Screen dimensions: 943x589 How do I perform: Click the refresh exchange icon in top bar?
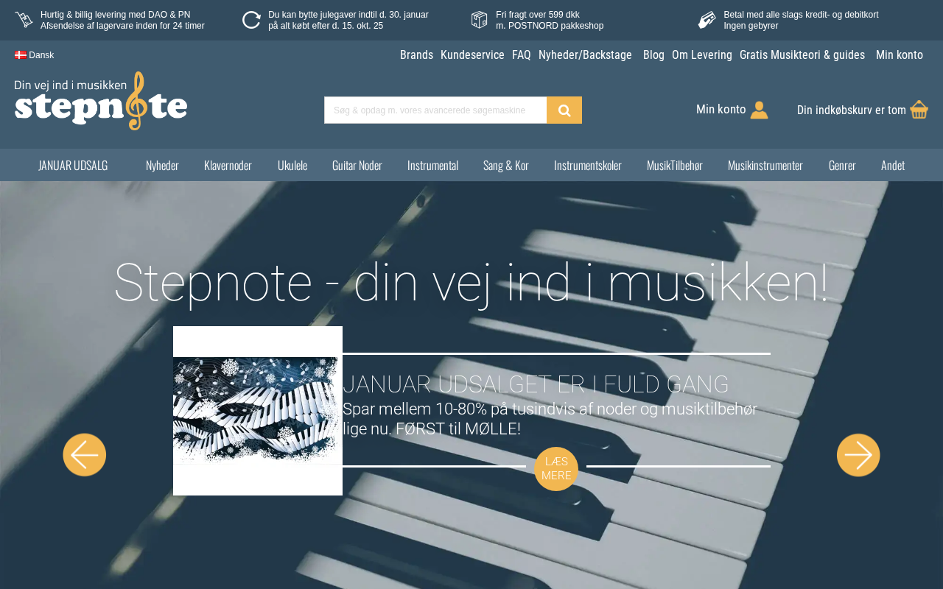(251, 20)
